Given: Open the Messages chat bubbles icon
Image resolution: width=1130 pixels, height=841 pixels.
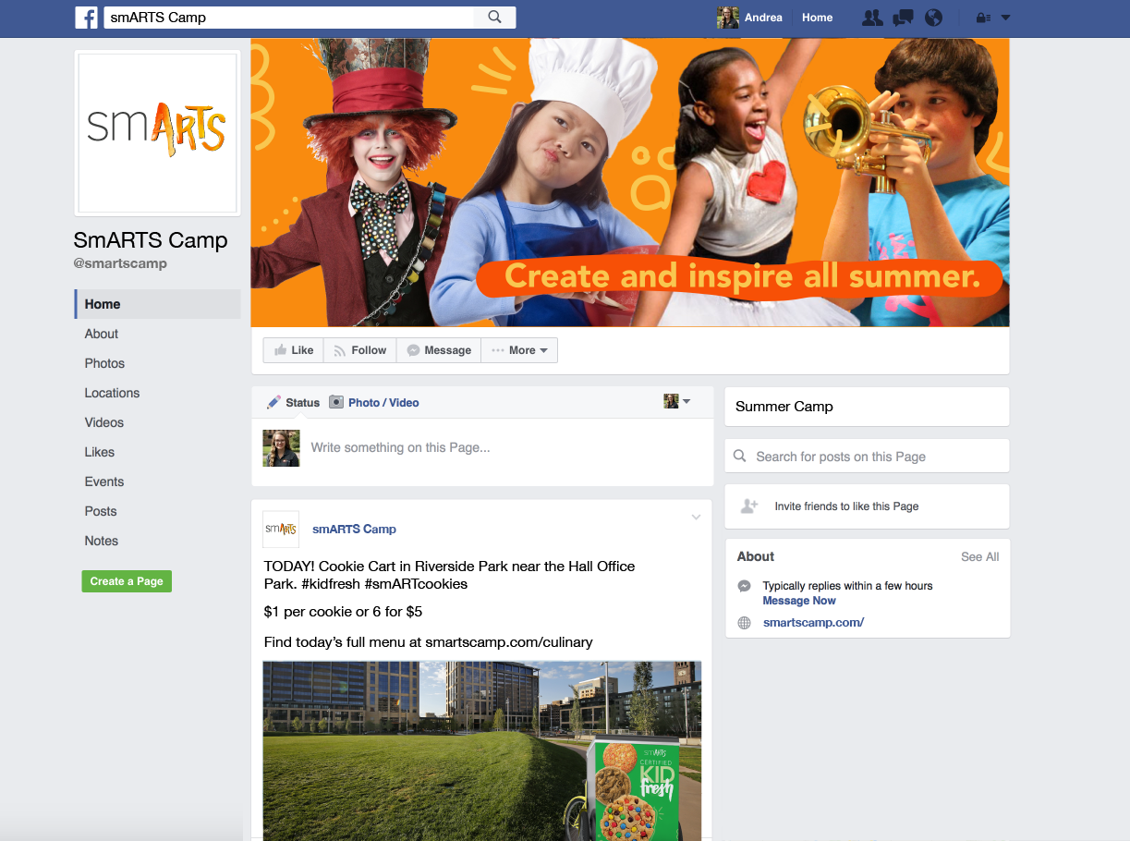Looking at the screenshot, I should click(x=903, y=18).
